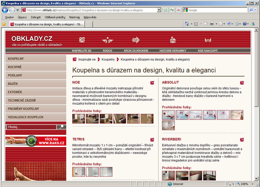This screenshot has width=260, height=187.
Task: Open the search provider dropdown arrow
Action: click(256, 10)
